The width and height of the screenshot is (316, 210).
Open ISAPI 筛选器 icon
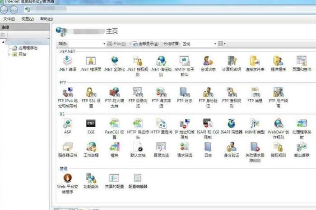232,126
